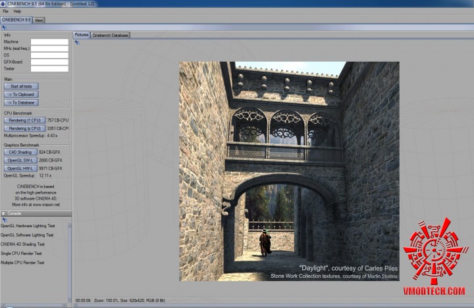This screenshot has height=308, width=474.
Task: Start the C4D Shading test
Action: click(20, 152)
